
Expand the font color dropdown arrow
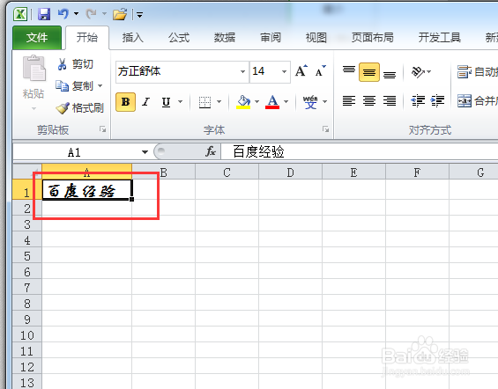click(x=286, y=102)
